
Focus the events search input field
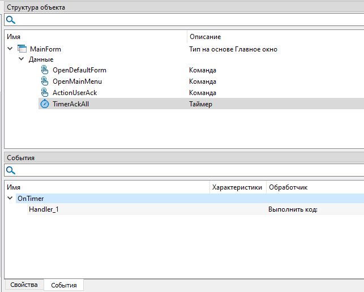coord(187,170)
